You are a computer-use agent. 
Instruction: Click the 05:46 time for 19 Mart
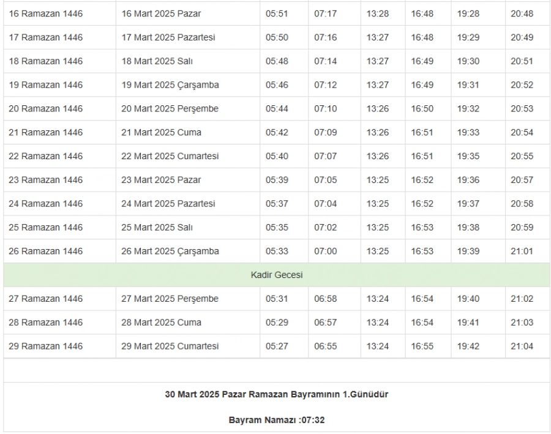pos(274,85)
